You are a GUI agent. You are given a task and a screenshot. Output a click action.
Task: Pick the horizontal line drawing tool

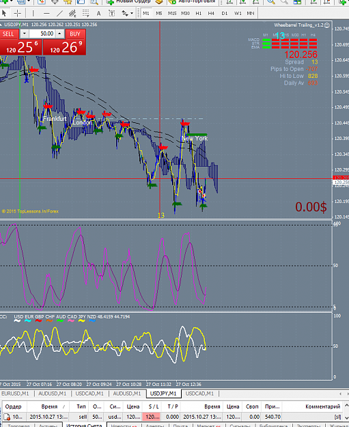pyautogui.click(x=46, y=13)
